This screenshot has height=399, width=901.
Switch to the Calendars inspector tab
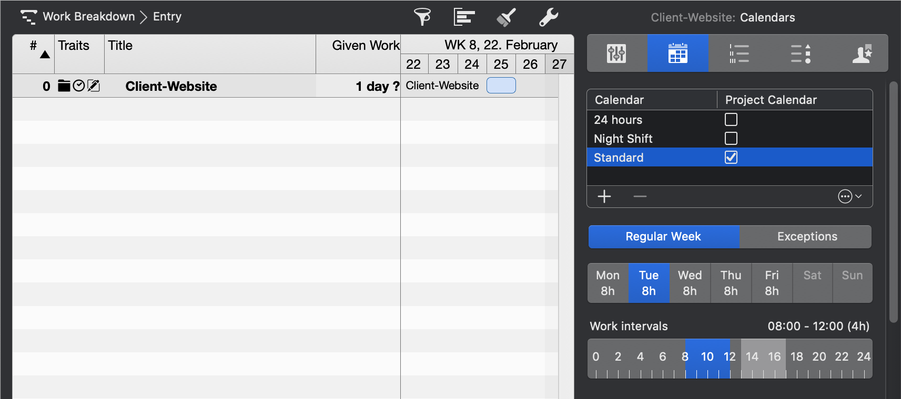pos(677,53)
